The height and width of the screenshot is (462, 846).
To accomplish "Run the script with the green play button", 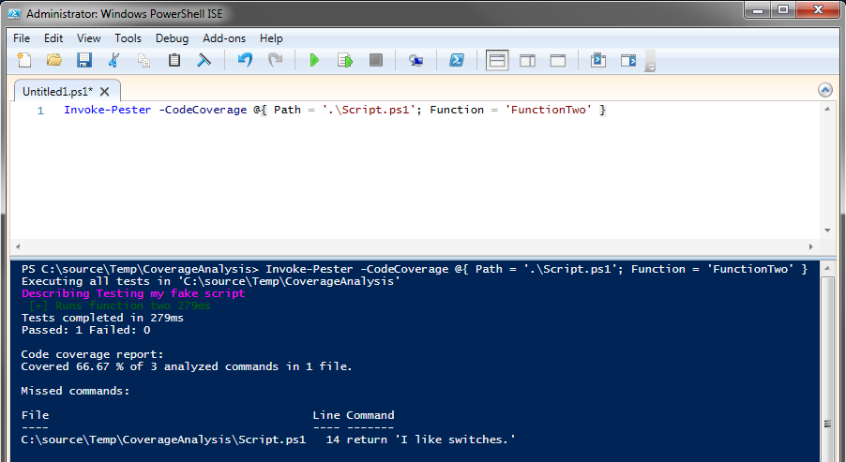I will pyautogui.click(x=314, y=60).
